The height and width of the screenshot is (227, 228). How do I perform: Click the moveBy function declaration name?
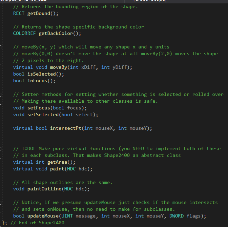click(59, 67)
